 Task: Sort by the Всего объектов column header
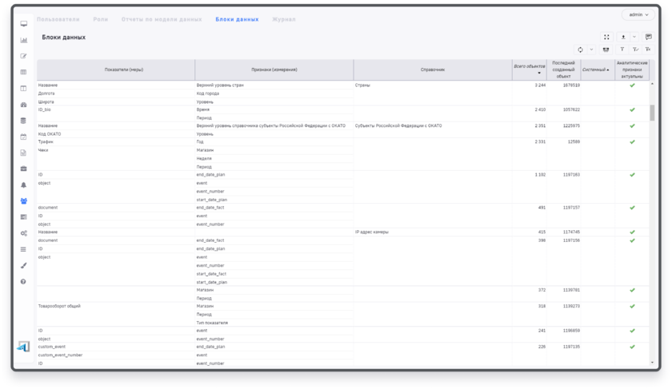coord(528,69)
